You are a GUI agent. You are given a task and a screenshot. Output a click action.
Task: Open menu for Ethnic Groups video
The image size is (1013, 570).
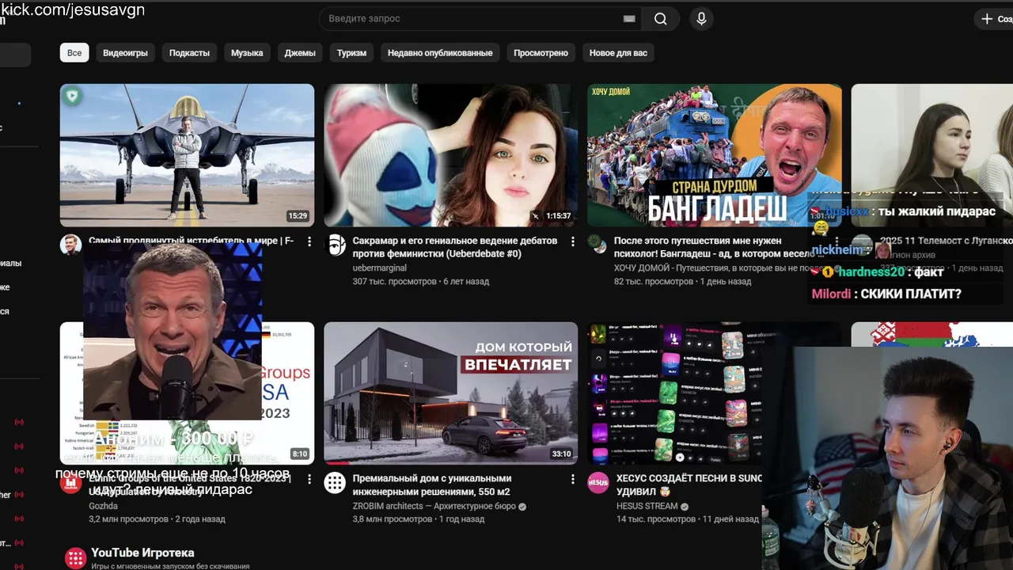[x=309, y=480]
